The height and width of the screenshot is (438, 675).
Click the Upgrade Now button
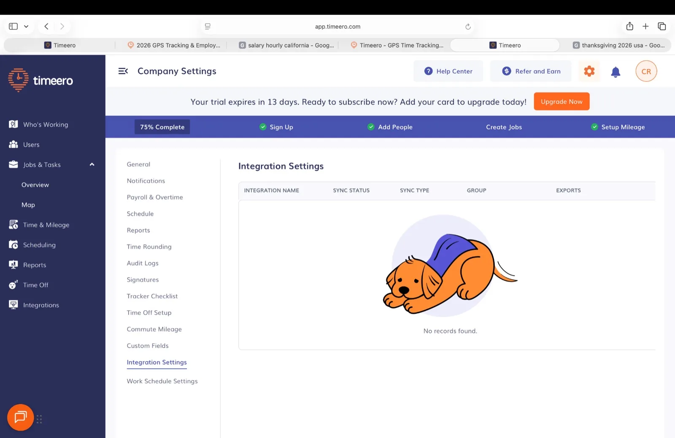point(562,102)
